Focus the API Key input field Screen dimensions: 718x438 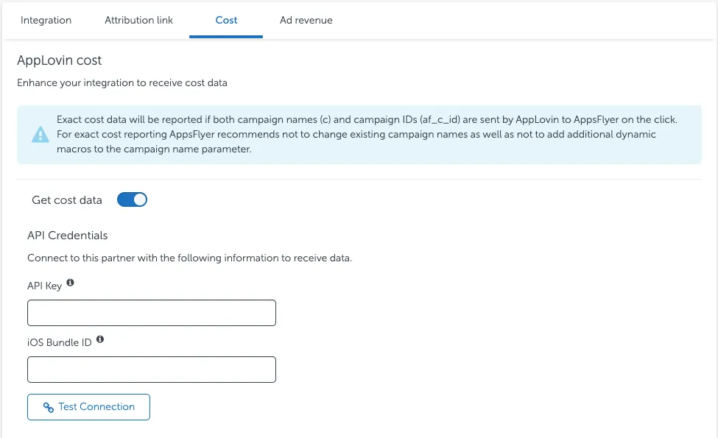click(x=152, y=313)
